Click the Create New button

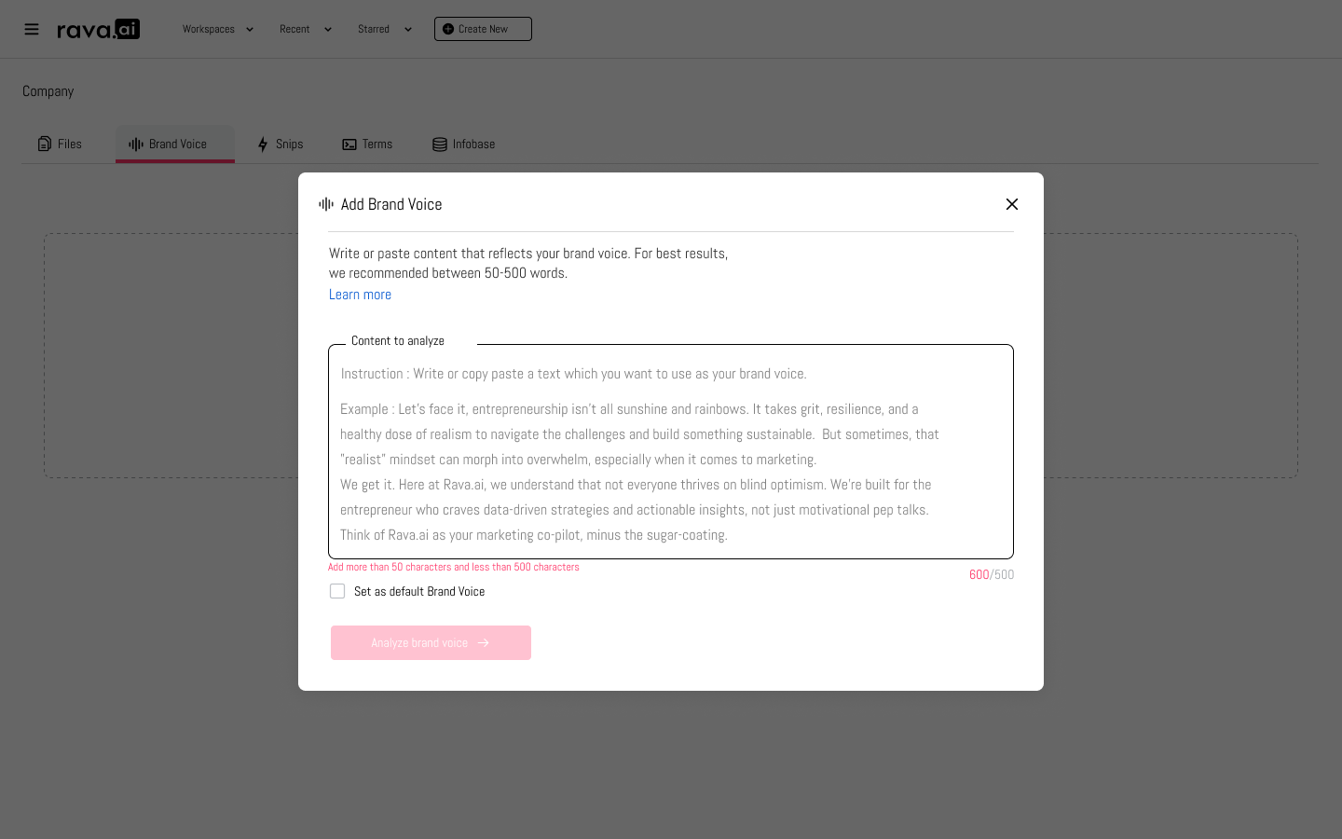pos(483,29)
